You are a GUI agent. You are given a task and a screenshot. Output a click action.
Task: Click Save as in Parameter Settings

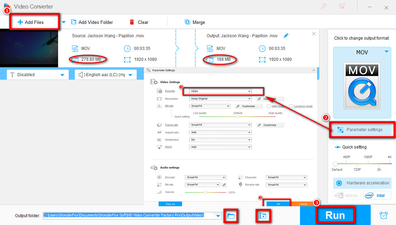point(170,203)
